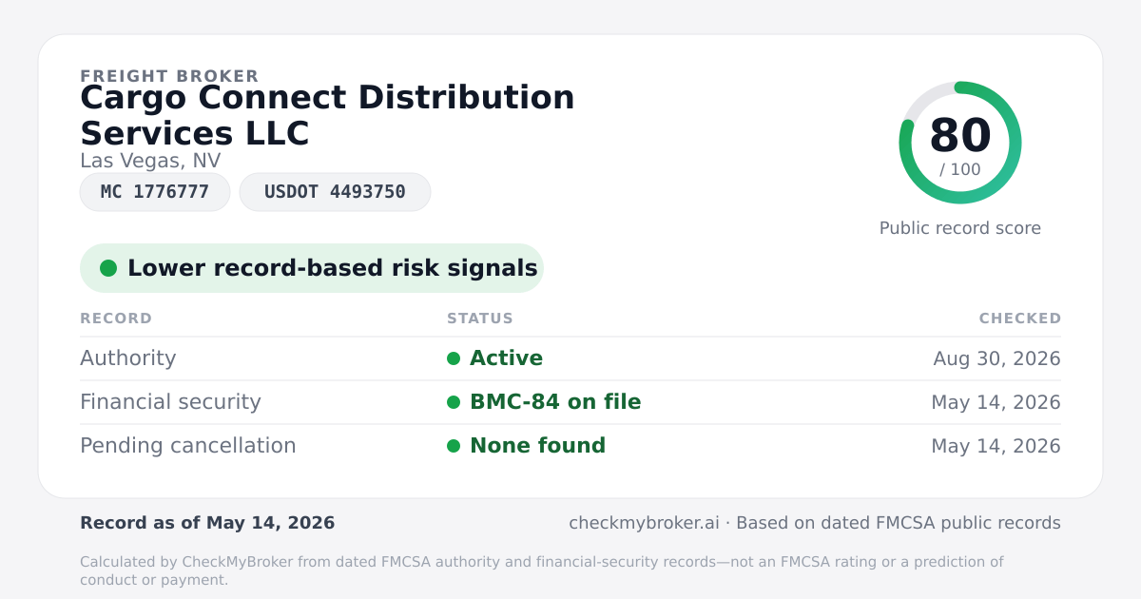Select the Financial security record row
The width and height of the screenshot is (1141, 599).
[x=570, y=402]
